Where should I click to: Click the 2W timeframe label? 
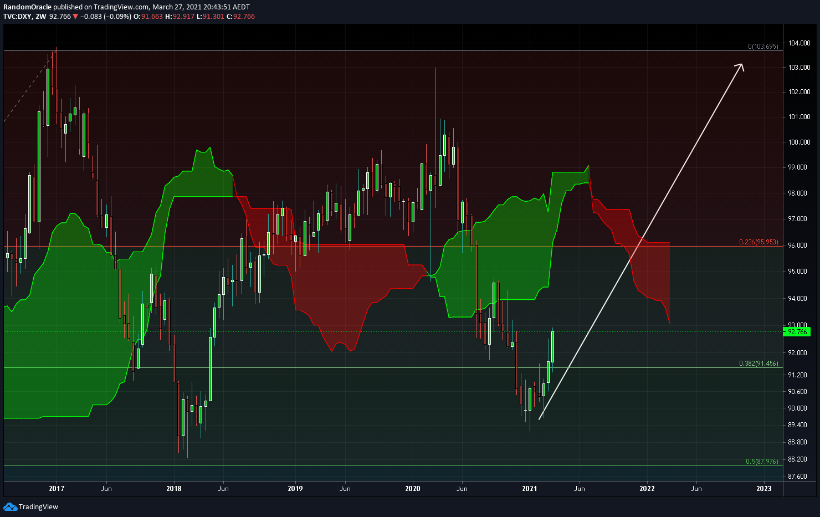pos(40,17)
